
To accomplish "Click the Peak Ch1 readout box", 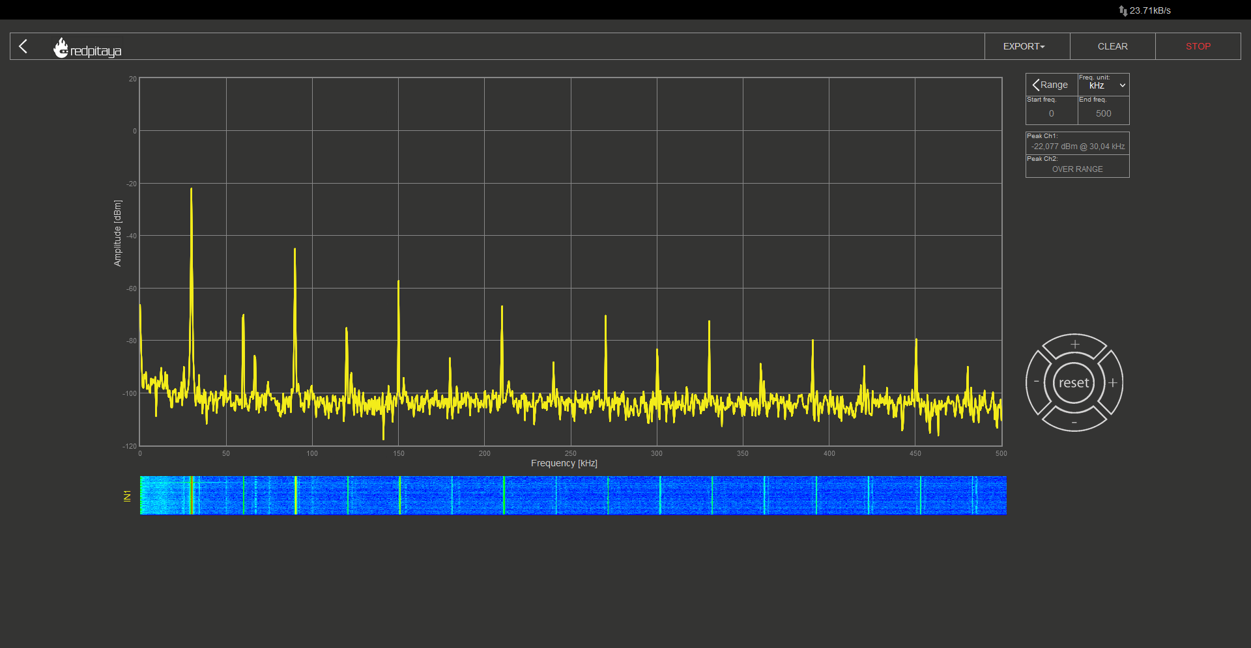I will tap(1078, 143).
